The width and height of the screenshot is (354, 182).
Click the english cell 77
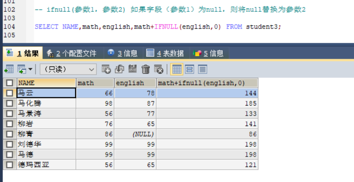[x=135, y=113]
